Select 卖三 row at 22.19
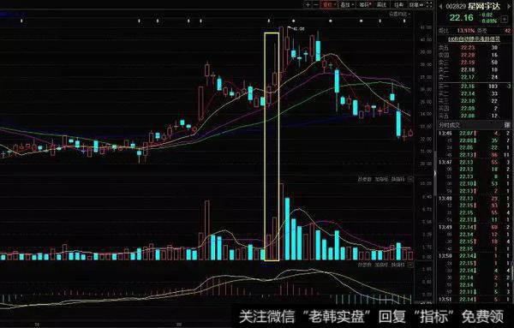Image resolution: width=514 pixels, height=328 pixels. (475, 63)
